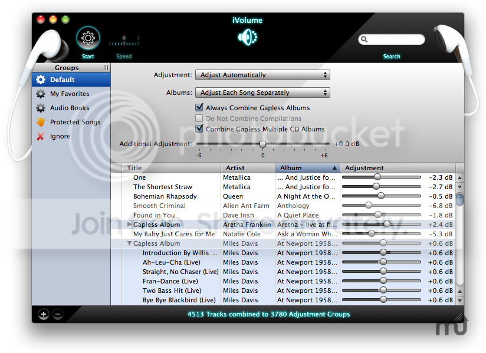Screen dimensions: 486x353
Task: Click the Start gear icon
Action: 88,38
